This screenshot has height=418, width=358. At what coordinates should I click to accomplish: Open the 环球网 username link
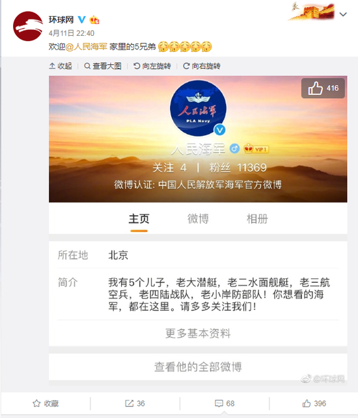tap(61, 20)
